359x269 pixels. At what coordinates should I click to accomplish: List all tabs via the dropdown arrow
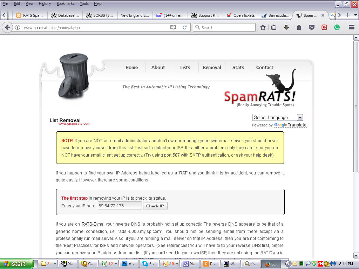pos(355,15)
